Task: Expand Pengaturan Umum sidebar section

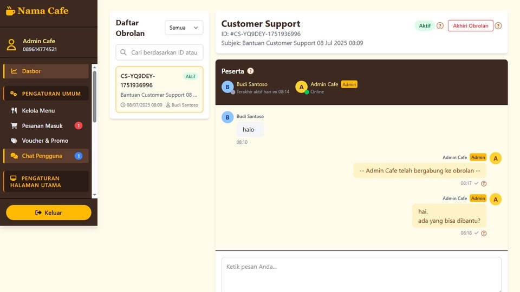Action: [x=46, y=94]
